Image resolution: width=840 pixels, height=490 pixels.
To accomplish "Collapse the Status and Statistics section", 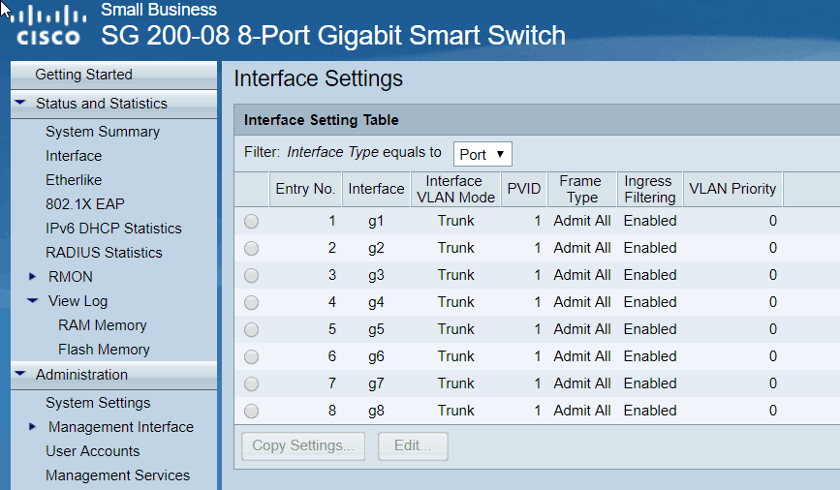I will point(20,104).
